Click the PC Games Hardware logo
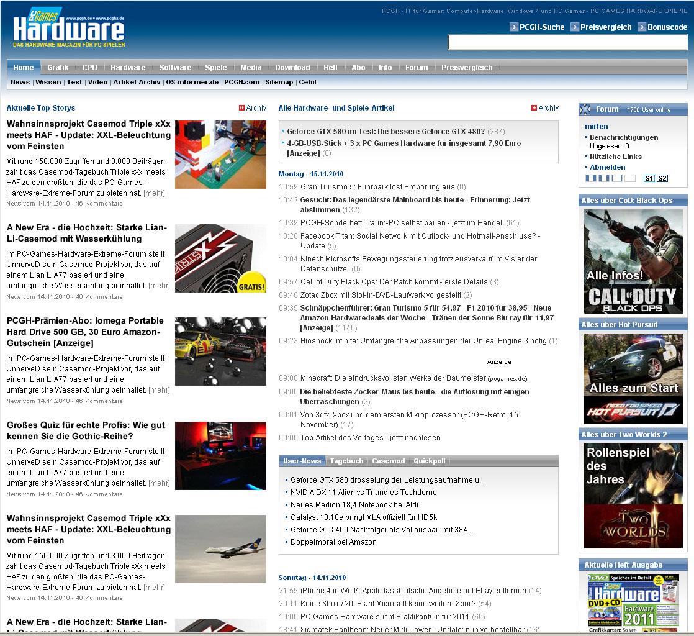Image resolution: width=694 pixels, height=636 pixels. click(69, 27)
